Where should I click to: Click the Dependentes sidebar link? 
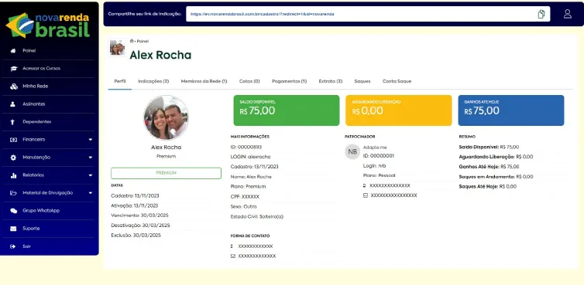tap(37, 121)
